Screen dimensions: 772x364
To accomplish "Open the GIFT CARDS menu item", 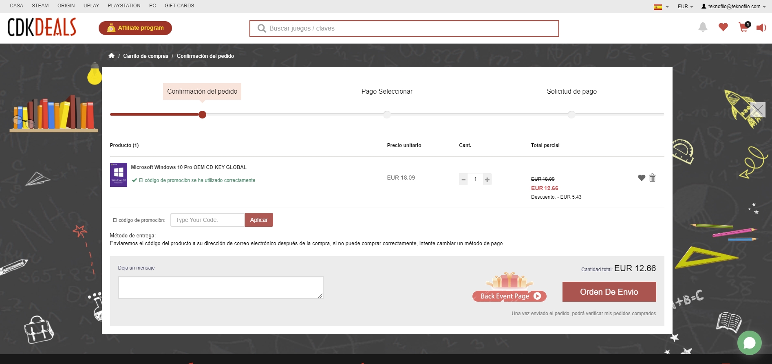I will 179,6.
